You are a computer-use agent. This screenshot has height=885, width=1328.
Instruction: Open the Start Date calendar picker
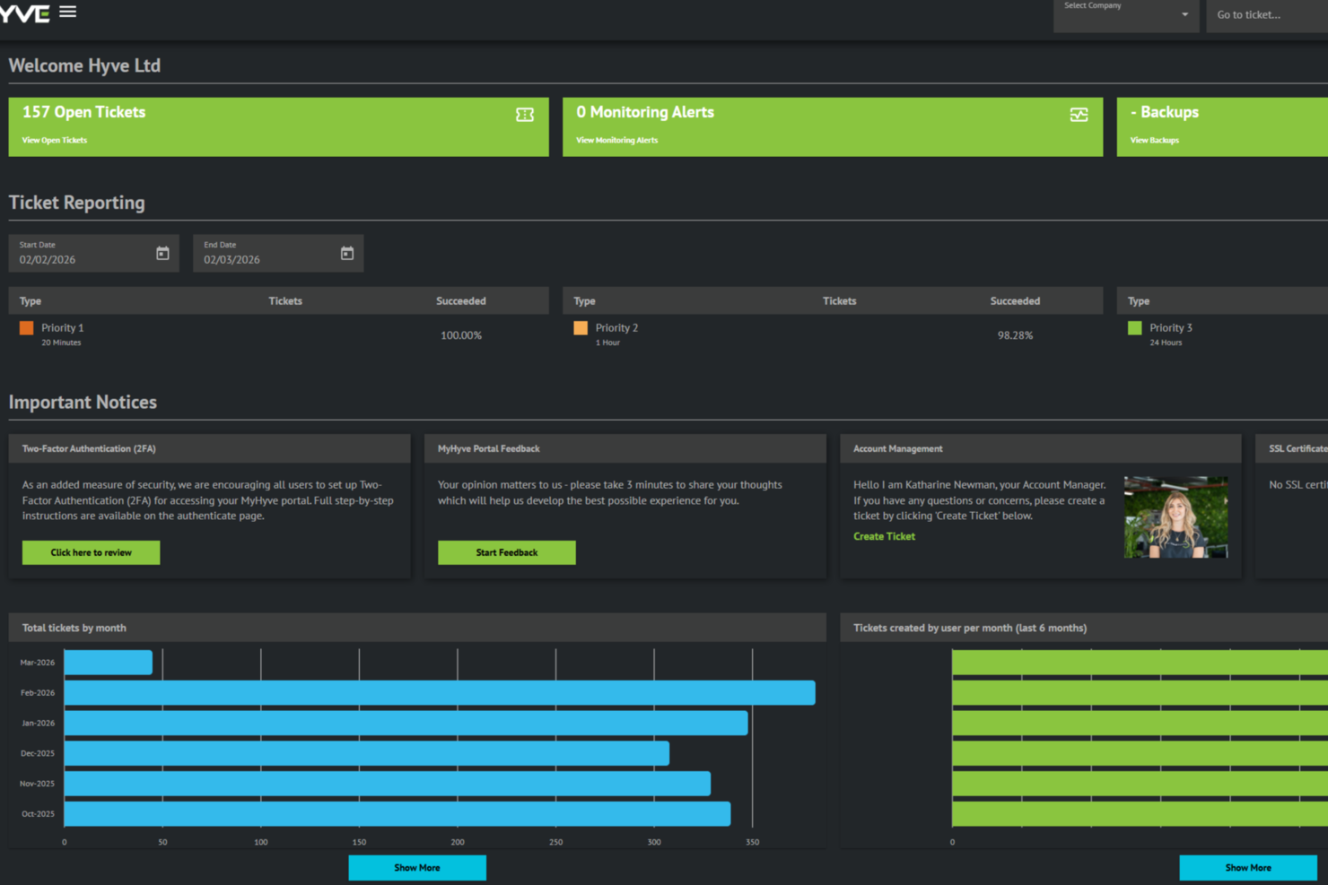[x=162, y=253]
